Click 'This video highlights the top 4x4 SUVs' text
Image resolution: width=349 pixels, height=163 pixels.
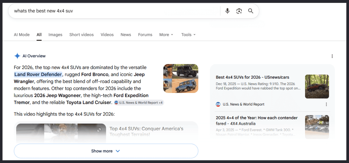pyautogui.click(x=64, y=114)
